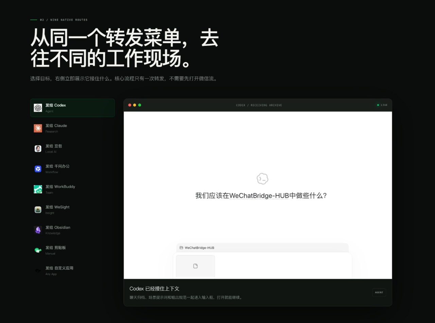Select the 剪贴板 clipboard route icon
Screen dimensions: 435x323
point(38,250)
